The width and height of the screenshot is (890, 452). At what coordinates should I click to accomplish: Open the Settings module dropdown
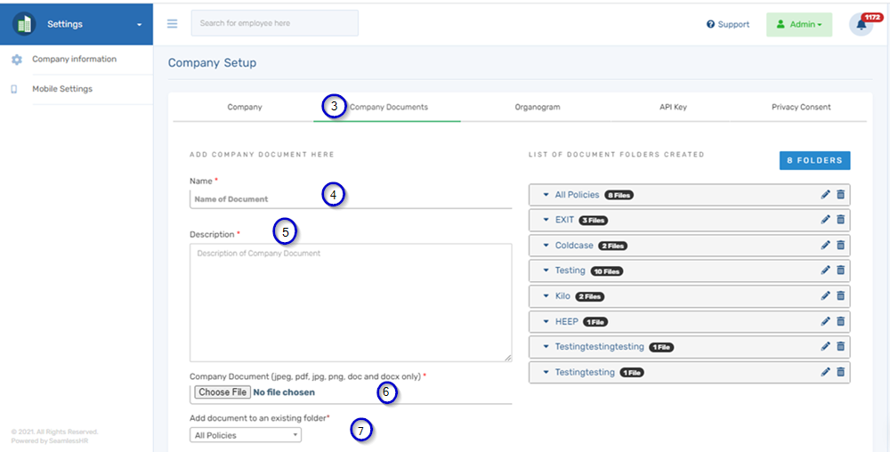[76, 24]
